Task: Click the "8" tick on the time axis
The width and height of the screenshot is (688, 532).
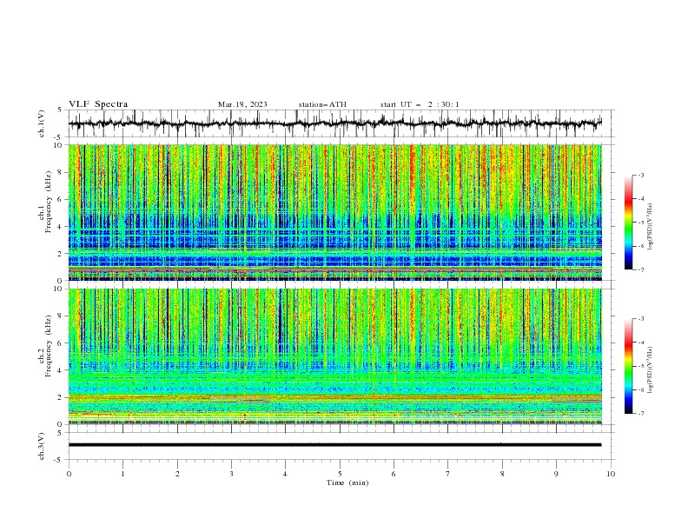Action: pyautogui.click(x=502, y=474)
